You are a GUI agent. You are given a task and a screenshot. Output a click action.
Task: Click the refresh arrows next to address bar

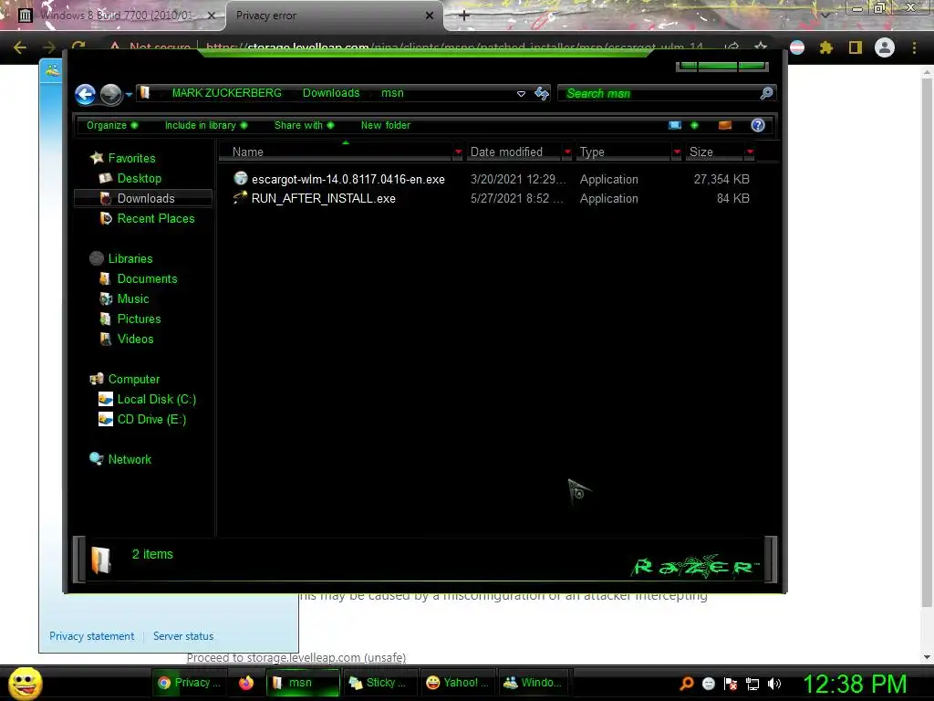[x=542, y=93]
